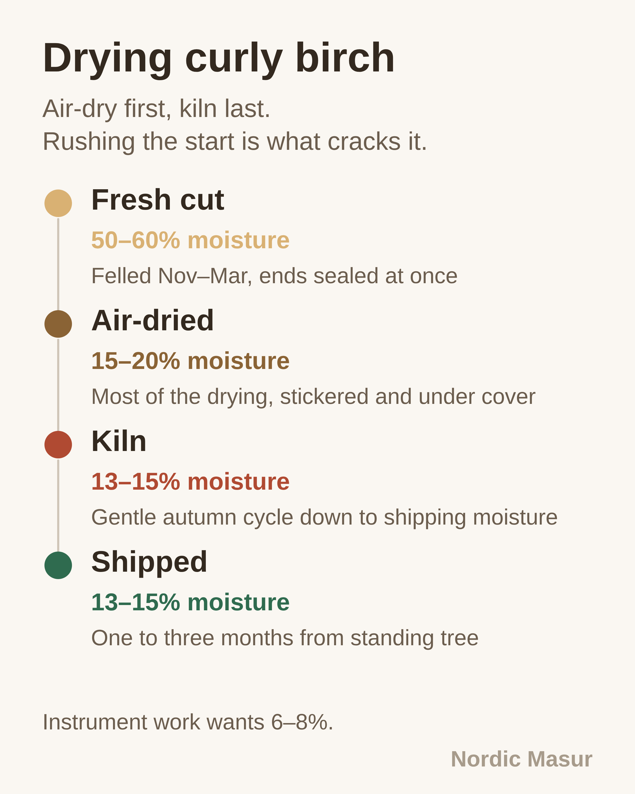Image resolution: width=635 pixels, height=794 pixels.
Task: Click the brown Air-dried stage dot
Action: click(58, 324)
